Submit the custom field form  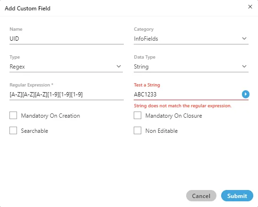(x=237, y=196)
